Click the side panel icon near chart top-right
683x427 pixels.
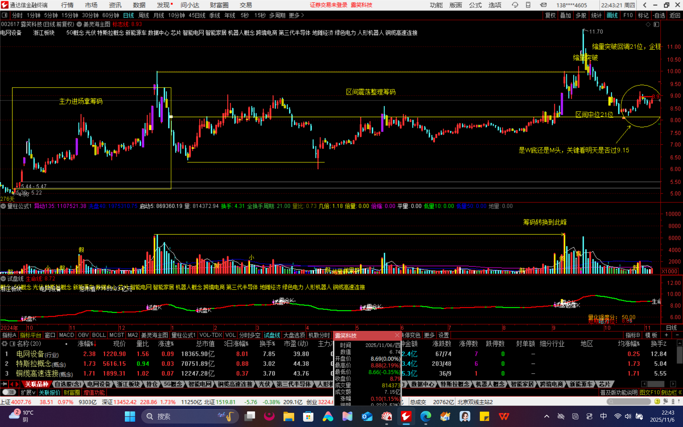pyautogui.click(x=656, y=24)
